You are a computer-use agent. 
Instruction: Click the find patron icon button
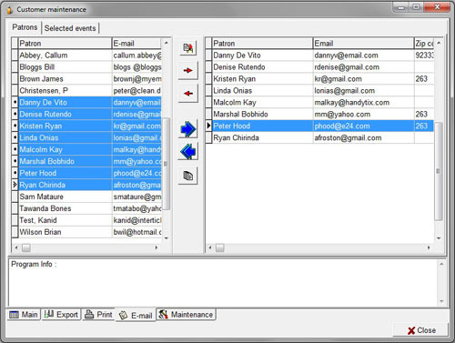coord(188,48)
